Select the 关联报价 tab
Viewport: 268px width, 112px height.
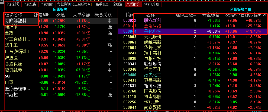coord(133,4)
